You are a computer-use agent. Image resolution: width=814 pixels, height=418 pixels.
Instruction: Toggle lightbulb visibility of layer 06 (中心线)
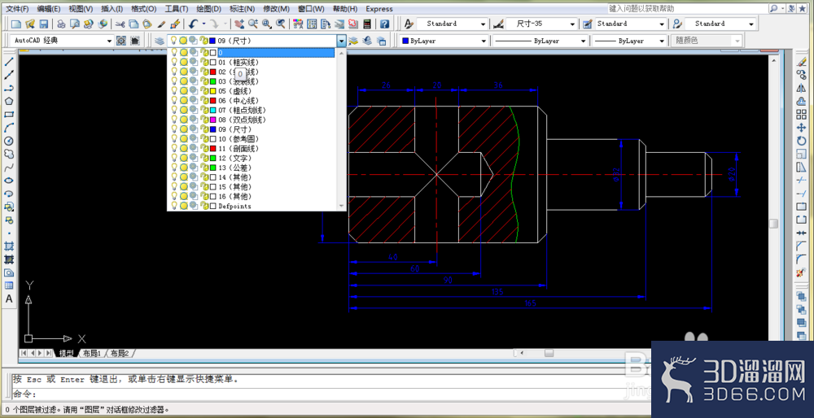(174, 101)
